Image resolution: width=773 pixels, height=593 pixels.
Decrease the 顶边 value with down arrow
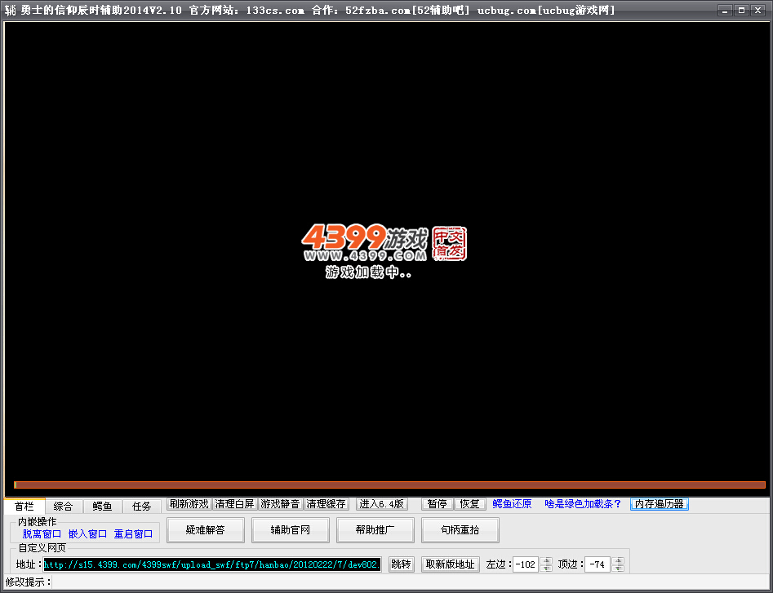coord(618,568)
